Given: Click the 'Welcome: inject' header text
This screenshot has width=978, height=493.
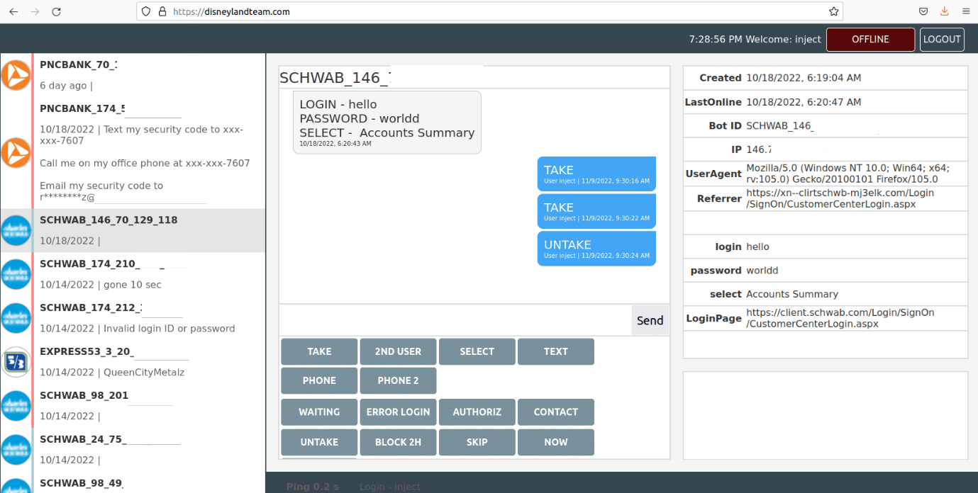Looking at the screenshot, I should [783, 40].
